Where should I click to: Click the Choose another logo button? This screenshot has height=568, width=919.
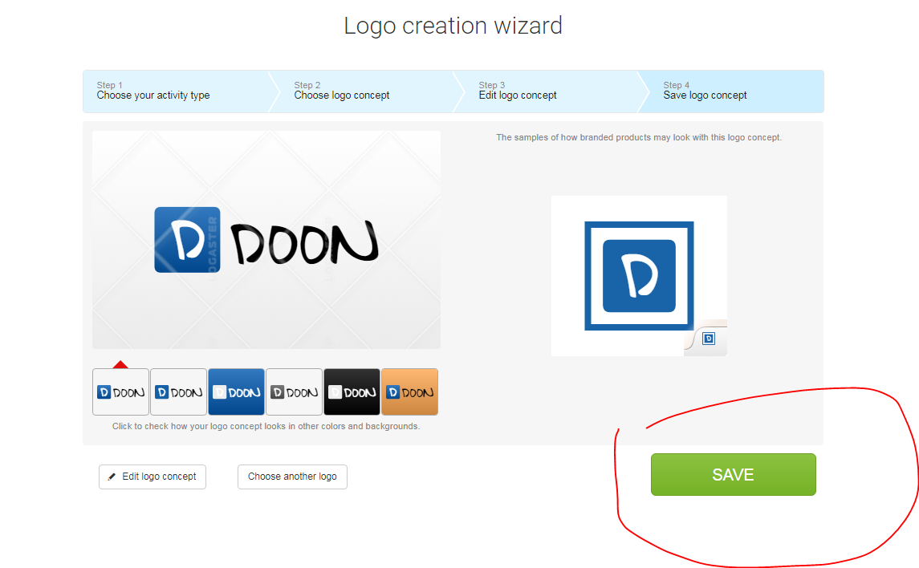pyautogui.click(x=292, y=477)
